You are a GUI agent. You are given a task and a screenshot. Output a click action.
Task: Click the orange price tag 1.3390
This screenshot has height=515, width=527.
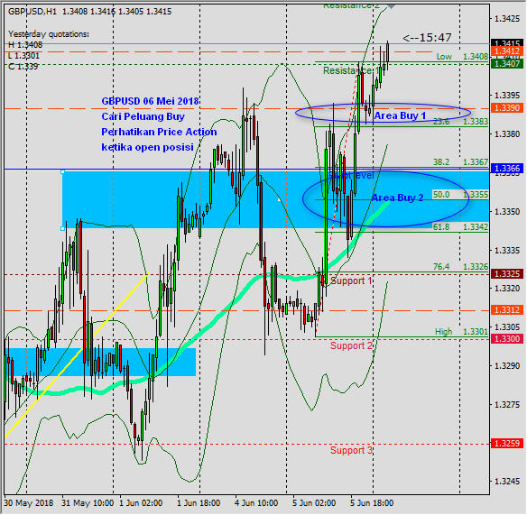coord(507,108)
